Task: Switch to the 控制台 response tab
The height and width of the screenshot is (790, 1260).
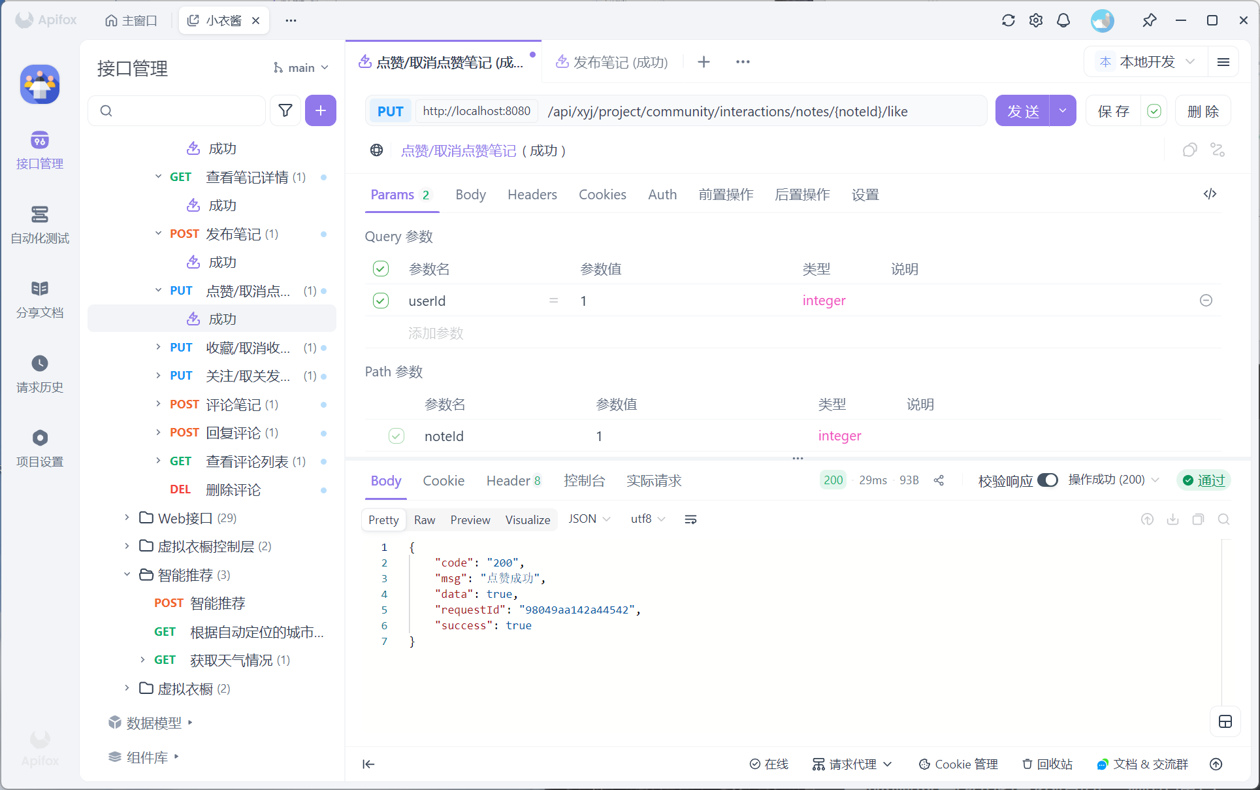Action: (584, 481)
